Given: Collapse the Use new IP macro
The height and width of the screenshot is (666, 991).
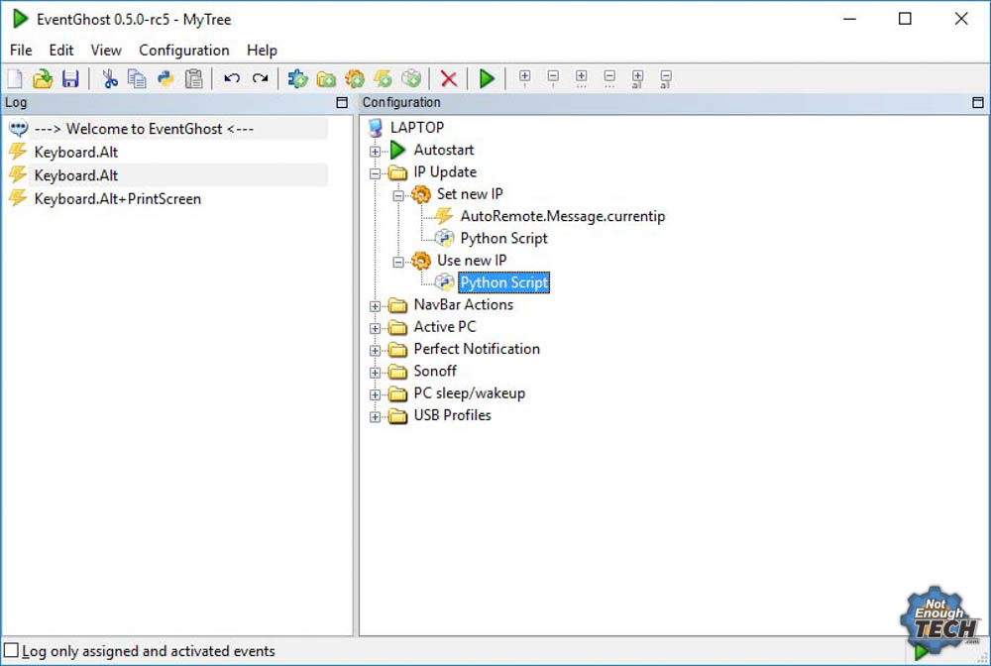Looking at the screenshot, I should tap(398, 262).
